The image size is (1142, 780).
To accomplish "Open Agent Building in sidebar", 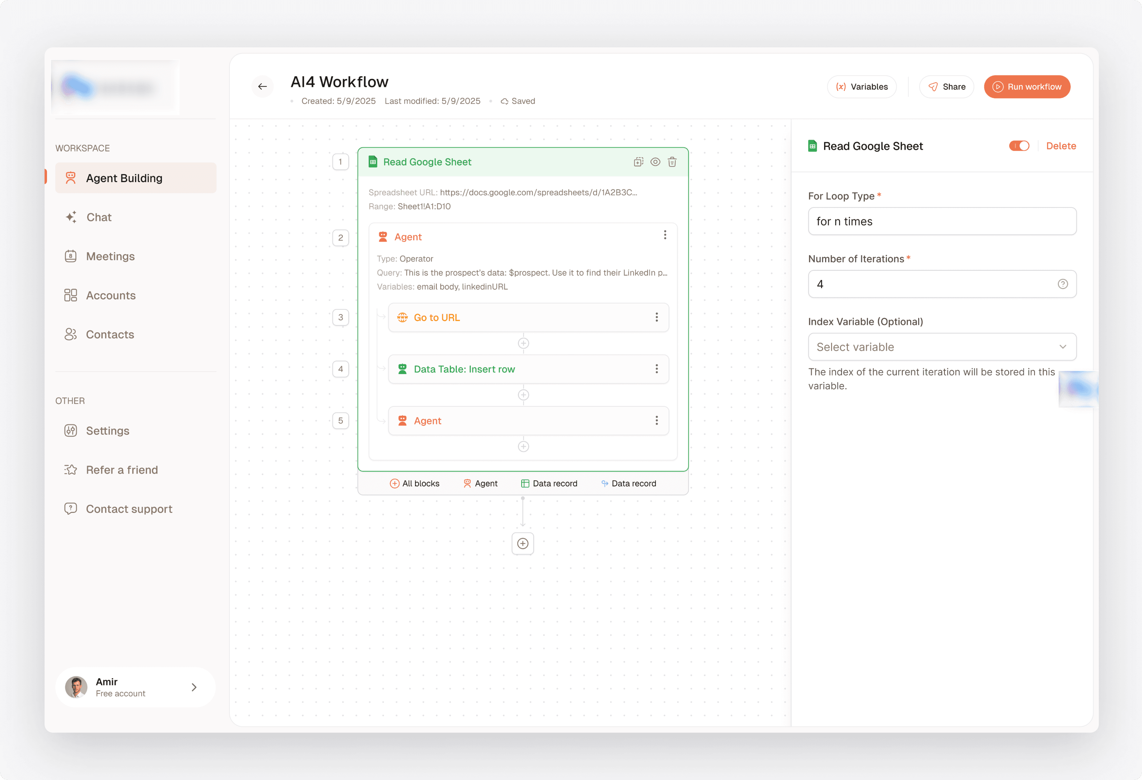I will pos(136,178).
